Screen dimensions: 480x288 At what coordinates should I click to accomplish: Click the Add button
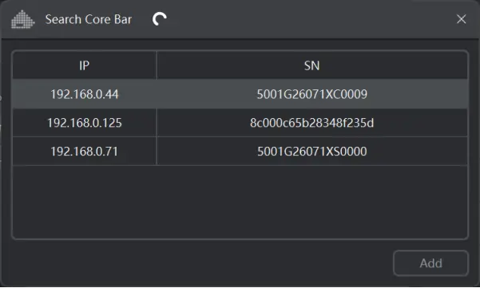pos(430,263)
